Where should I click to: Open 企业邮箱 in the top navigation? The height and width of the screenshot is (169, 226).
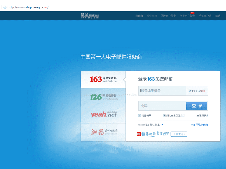coord(152,16)
